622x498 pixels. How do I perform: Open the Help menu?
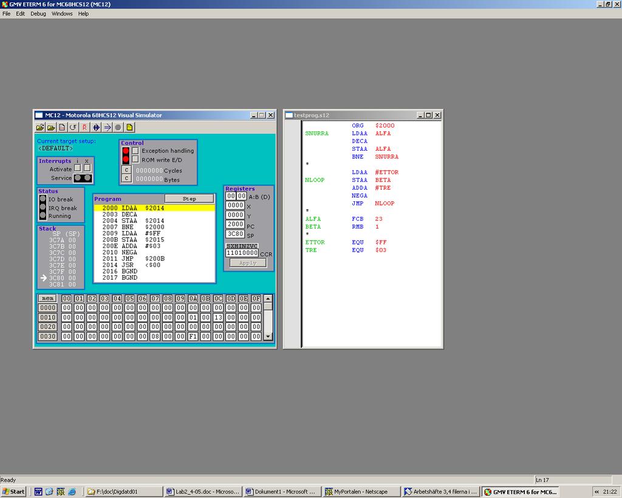(x=83, y=13)
